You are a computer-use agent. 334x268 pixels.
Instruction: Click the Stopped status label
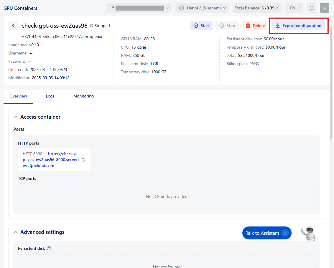(100, 26)
